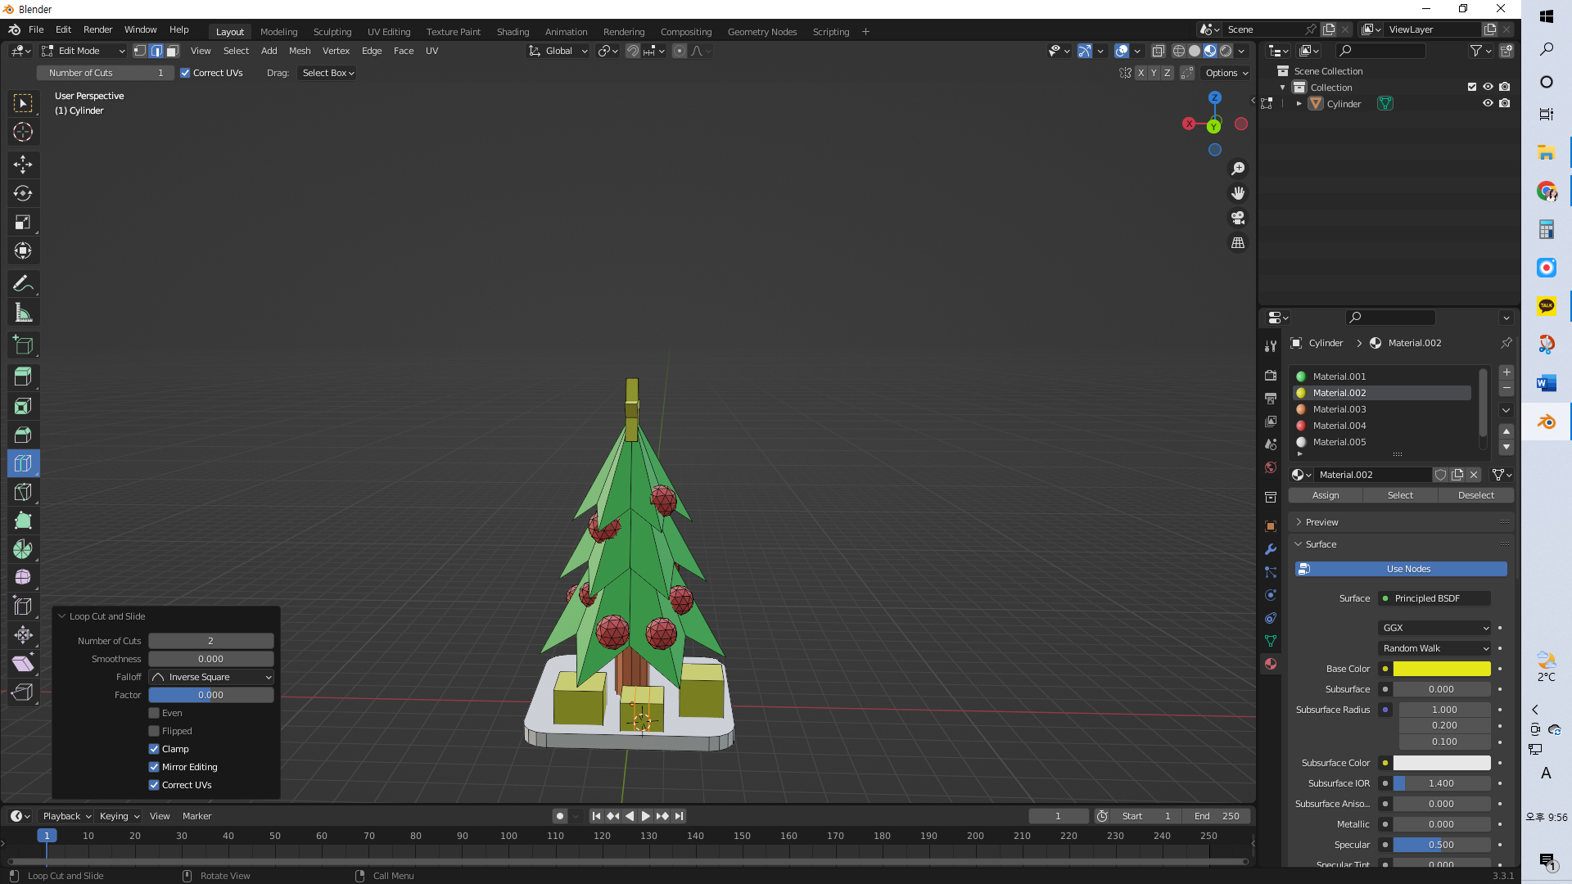Screen dimensions: 1572x884
Task: Hide the Cylinder object in outliner
Action: [1488, 104]
